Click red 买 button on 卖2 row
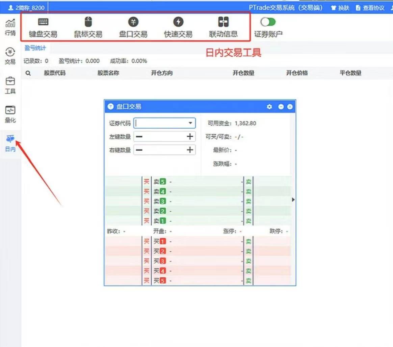The image size is (393, 347). click(x=147, y=211)
